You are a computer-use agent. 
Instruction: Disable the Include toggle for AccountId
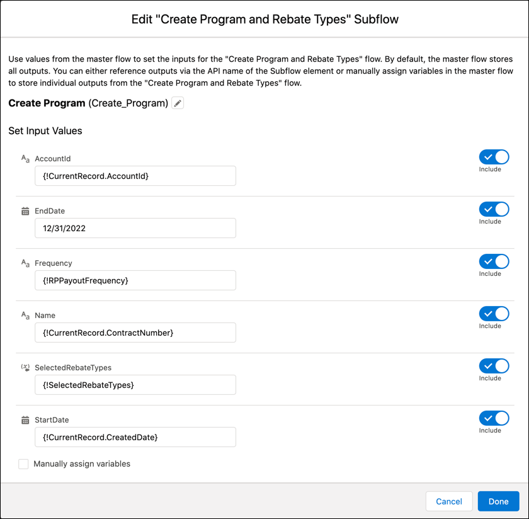click(494, 157)
